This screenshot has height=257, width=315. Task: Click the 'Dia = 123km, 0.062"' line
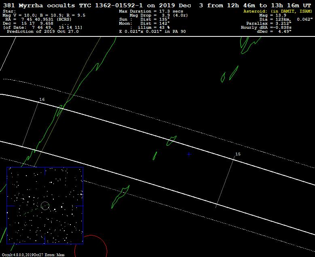click(286, 19)
